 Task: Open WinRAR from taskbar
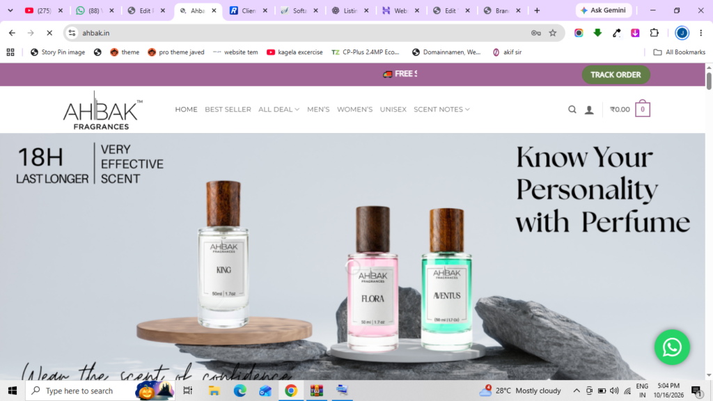pyautogui.click(x=317, y=391)
